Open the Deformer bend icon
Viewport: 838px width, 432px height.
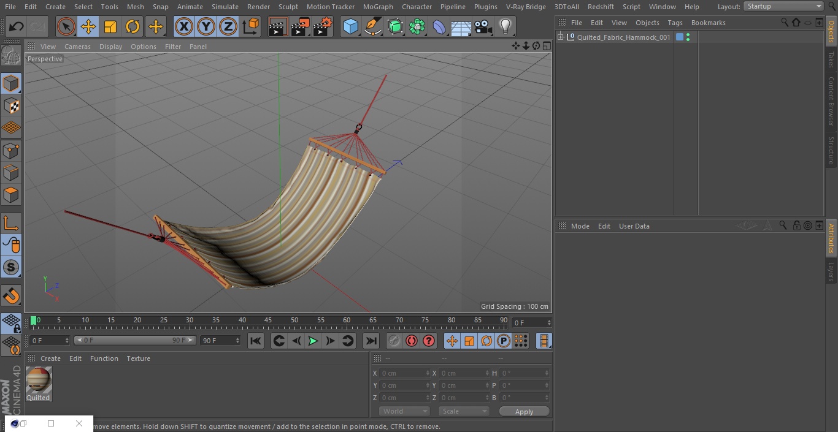[x=439, y=26]
